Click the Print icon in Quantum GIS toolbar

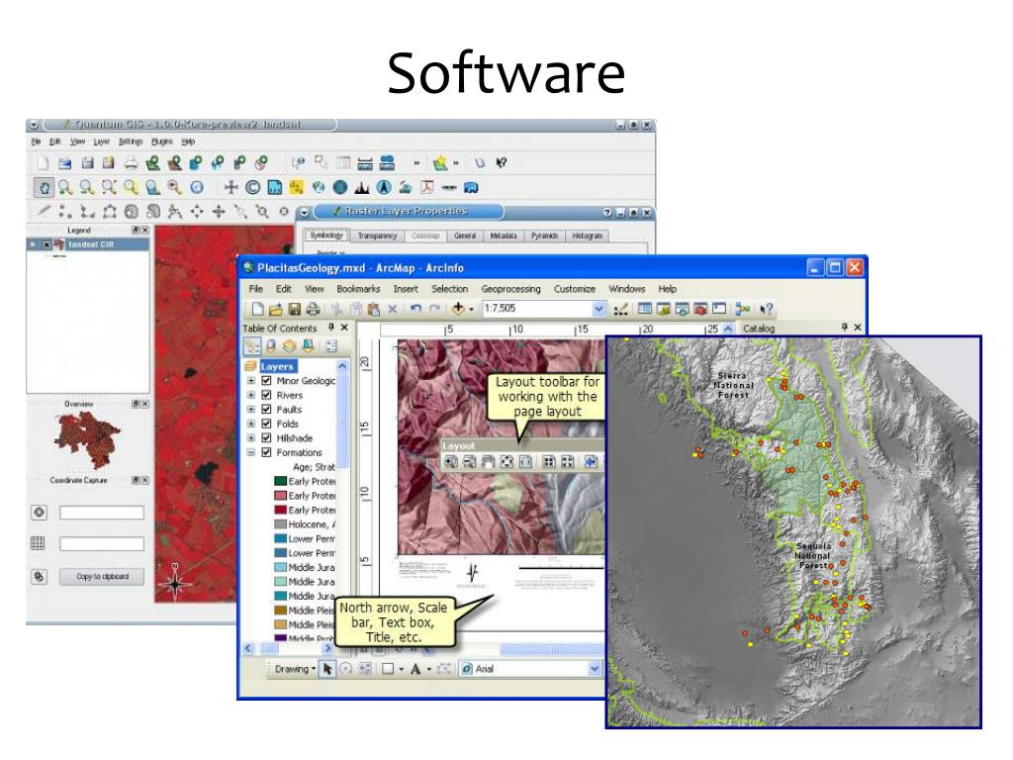pyautogui.click(x=132, y=163)
